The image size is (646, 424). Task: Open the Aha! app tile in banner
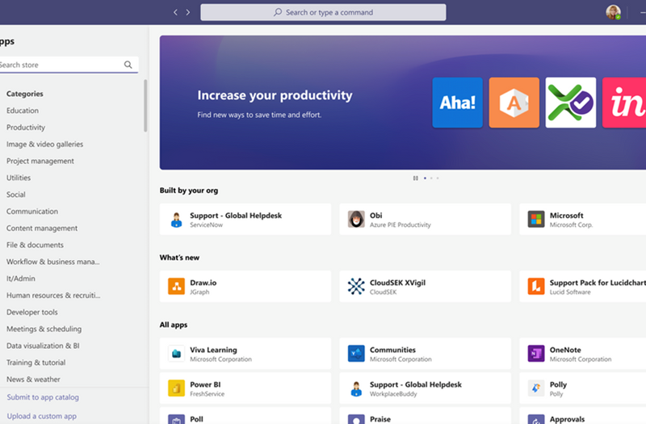[457, 103]
